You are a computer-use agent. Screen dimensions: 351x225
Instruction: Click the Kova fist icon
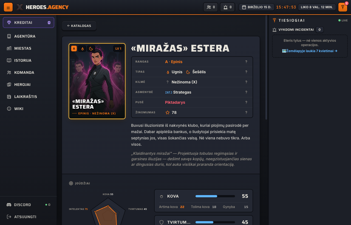162,196
